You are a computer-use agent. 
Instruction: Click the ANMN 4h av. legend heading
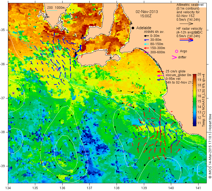pos(154,32)
